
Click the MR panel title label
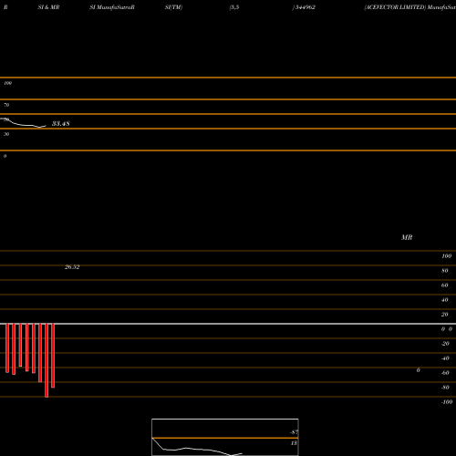point(407,237)
